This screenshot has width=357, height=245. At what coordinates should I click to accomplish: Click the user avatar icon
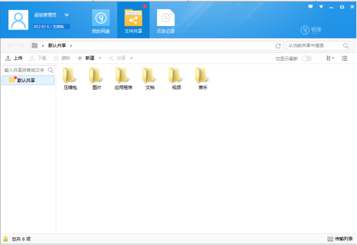[x=18, y=20]
